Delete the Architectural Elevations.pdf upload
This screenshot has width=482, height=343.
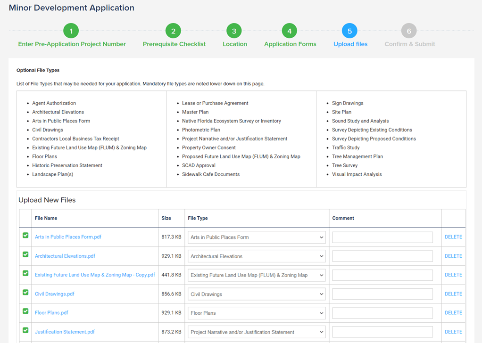tap(453, 256)
